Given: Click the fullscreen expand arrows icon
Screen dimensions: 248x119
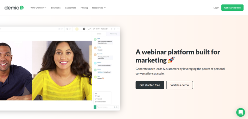Looking at the screenshot, I should click(89, 29).
